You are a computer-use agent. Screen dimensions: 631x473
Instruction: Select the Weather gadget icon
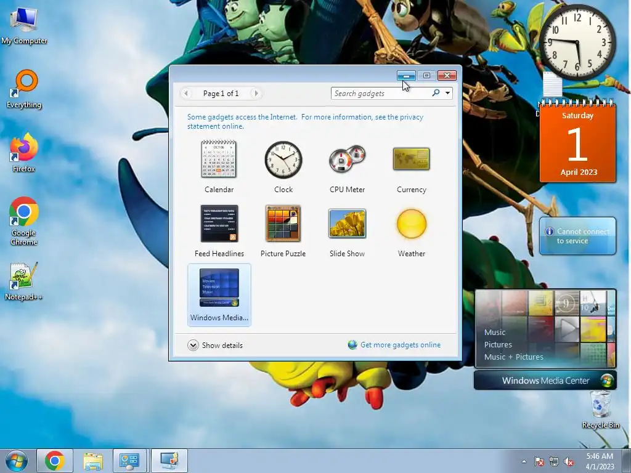411,224
